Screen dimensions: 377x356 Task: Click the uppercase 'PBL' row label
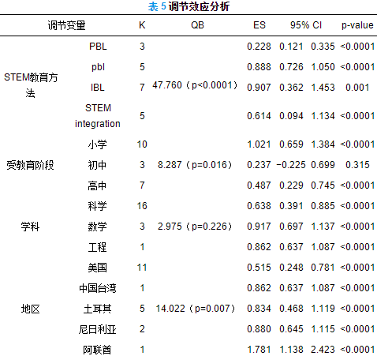tap(98, 47)
